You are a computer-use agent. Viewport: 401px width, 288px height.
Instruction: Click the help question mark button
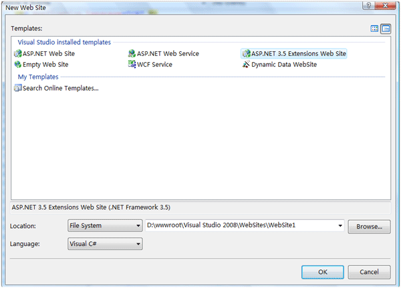click(x=368, y=5)
